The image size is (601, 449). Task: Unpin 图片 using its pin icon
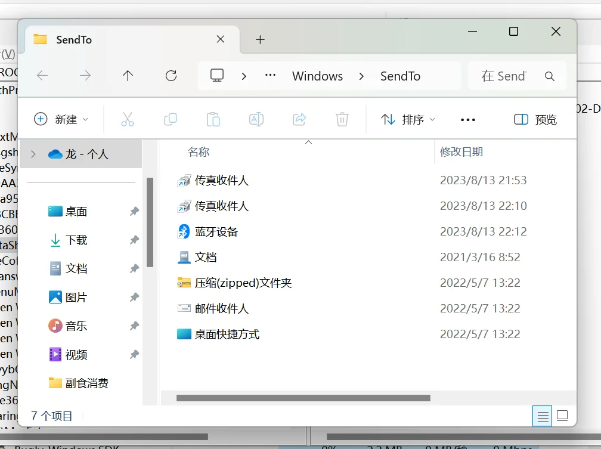134,297
